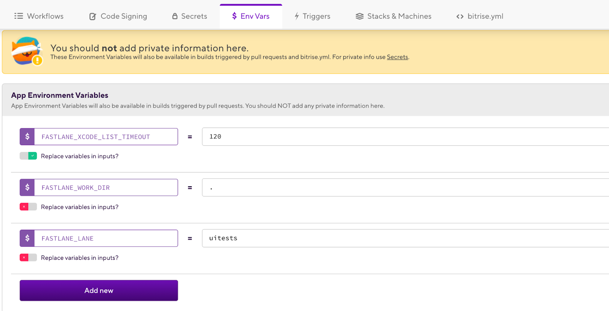Click the Code Signing pencil icon
This screenshot has height=311, width=609.
point(92,16)
